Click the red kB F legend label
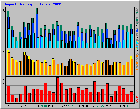Screen dimensions: 140x109 [x=137, y=99]
